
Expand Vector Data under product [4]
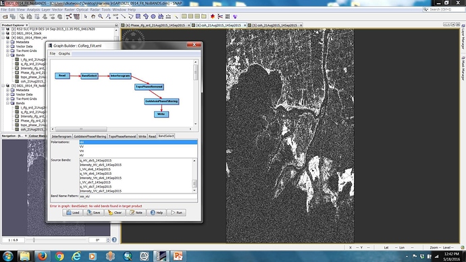(x=7, y=47)
